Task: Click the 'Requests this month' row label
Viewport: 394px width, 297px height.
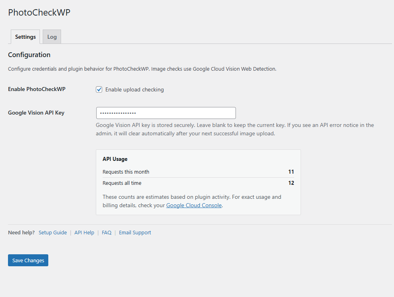Action: [126, 172]
